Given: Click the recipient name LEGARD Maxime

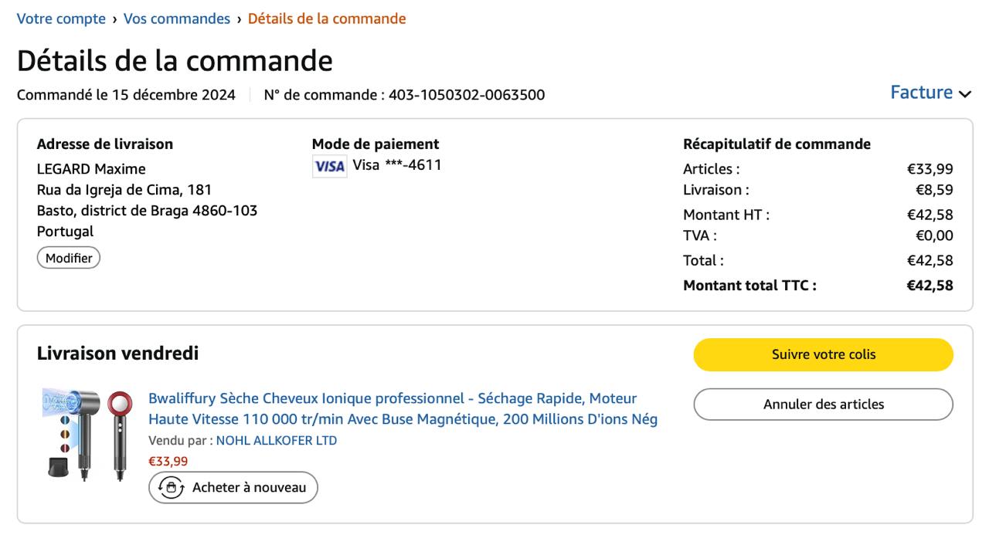Looking at the screenshot, I should pyautogui.click(x=91, y=169).
